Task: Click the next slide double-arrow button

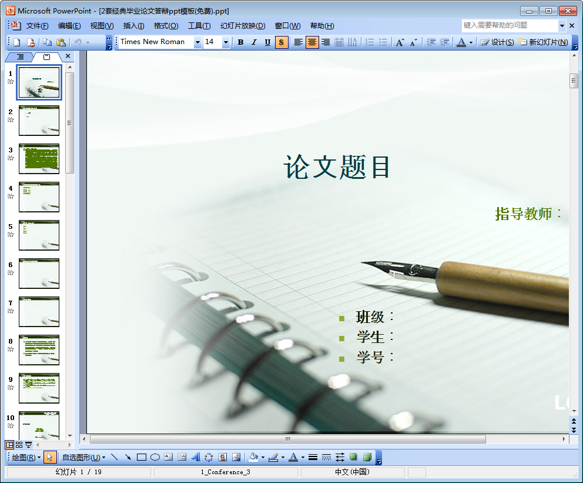Action: 574,430
